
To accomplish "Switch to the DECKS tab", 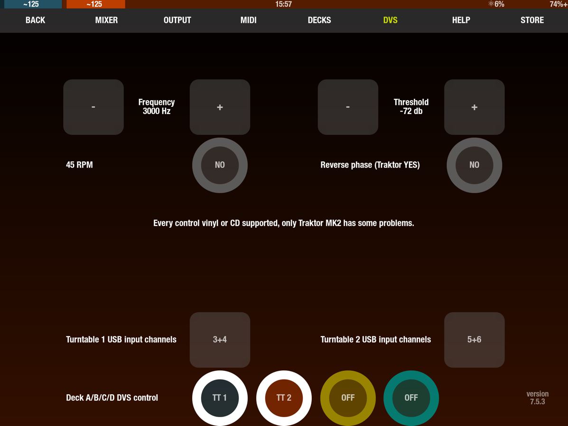I will point(319,20).
